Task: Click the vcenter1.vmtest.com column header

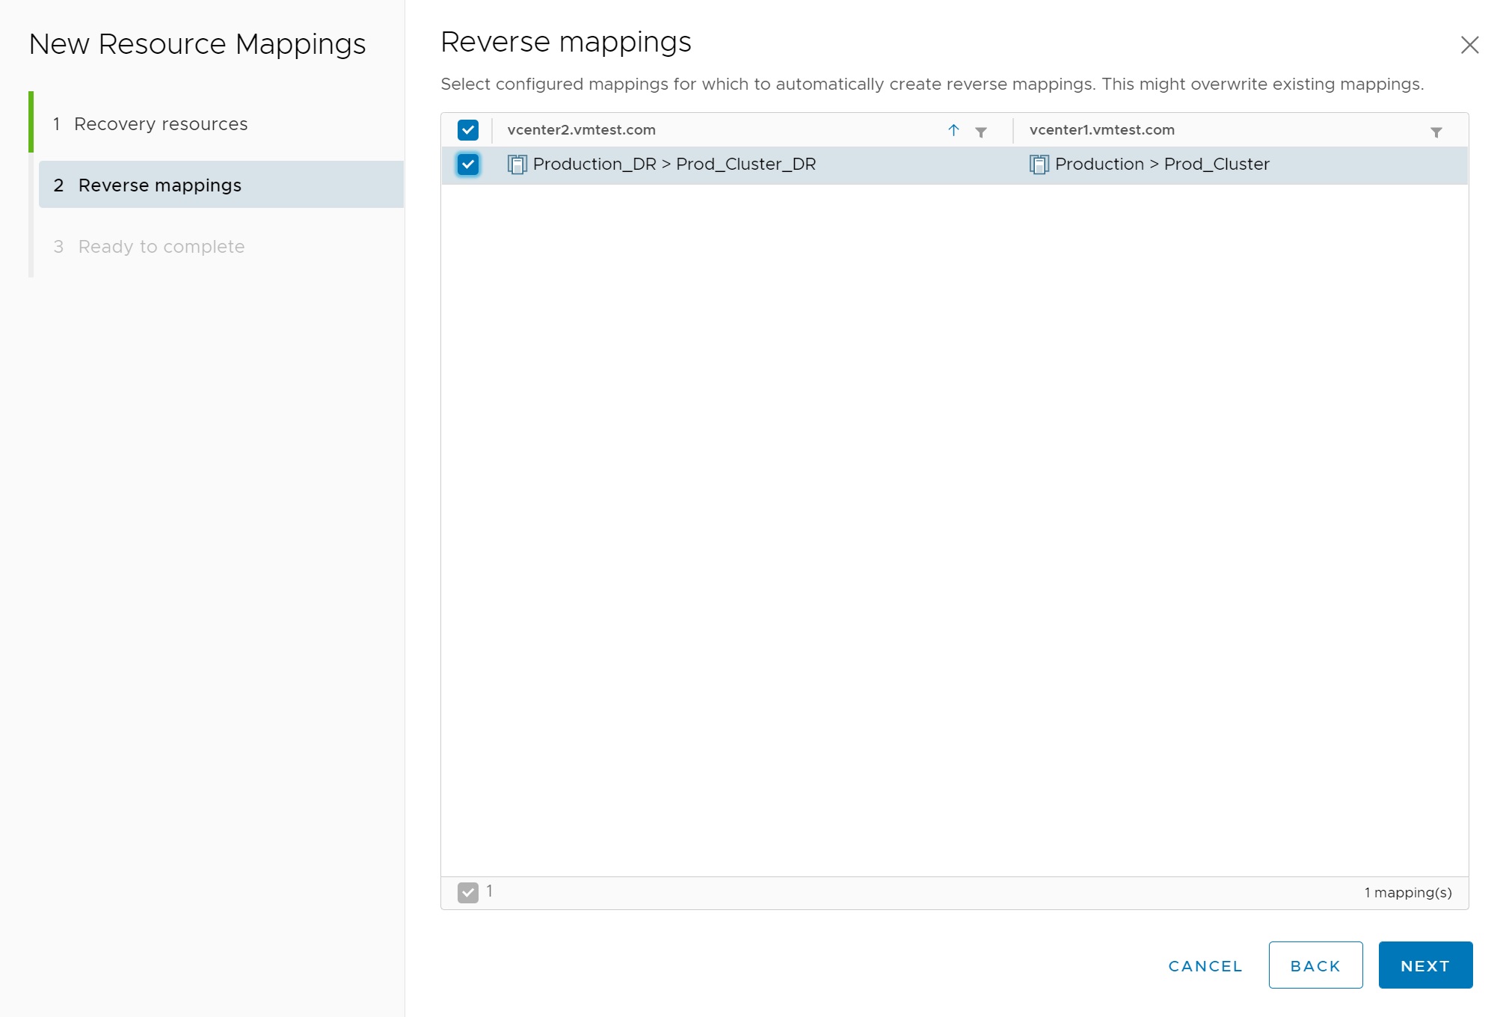Action: coord(1101,130)
